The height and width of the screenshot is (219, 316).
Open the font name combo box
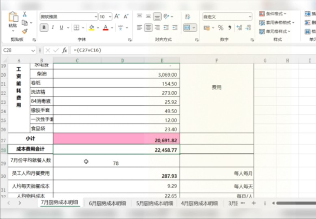tap(69, 17)
